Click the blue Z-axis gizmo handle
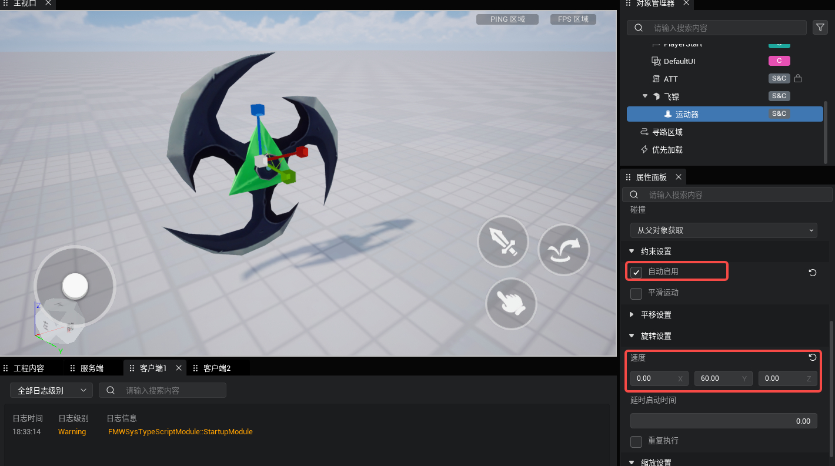This screenshot has width=835, height=466. point(258,109)
